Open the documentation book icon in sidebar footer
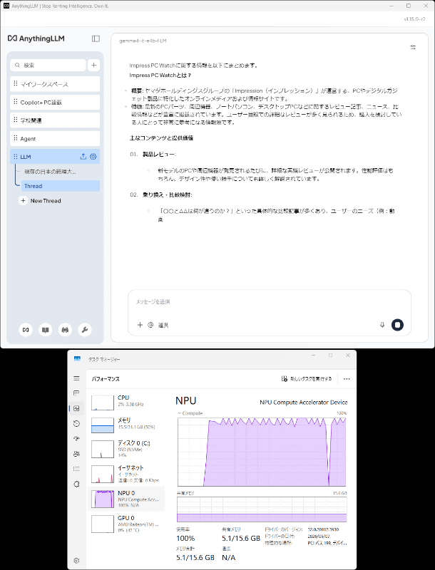The width and height of the screenshot is (435, 570). (46, 330)
